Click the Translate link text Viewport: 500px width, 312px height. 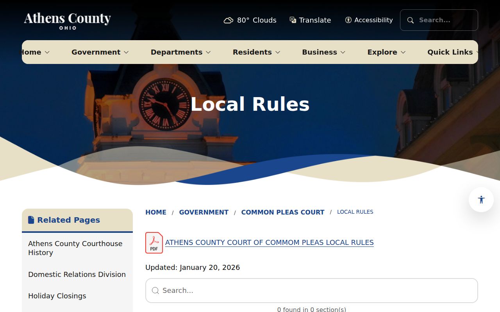point(315,20)
